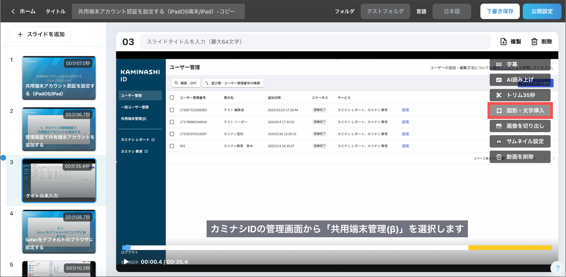The image size is (566, 277).
Task: Select ユーザー管理 in KAMINASHI ID sidebar
Action: click(140, 95)
